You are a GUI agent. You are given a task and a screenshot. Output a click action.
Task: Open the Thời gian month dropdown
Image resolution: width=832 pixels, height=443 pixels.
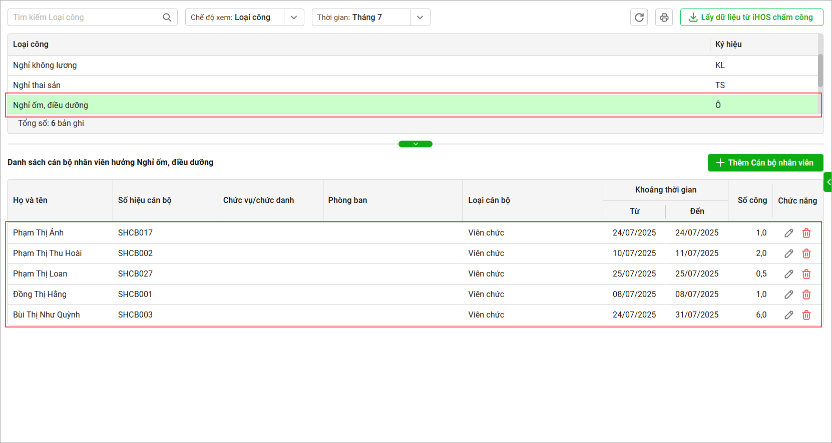pos(420,17)
